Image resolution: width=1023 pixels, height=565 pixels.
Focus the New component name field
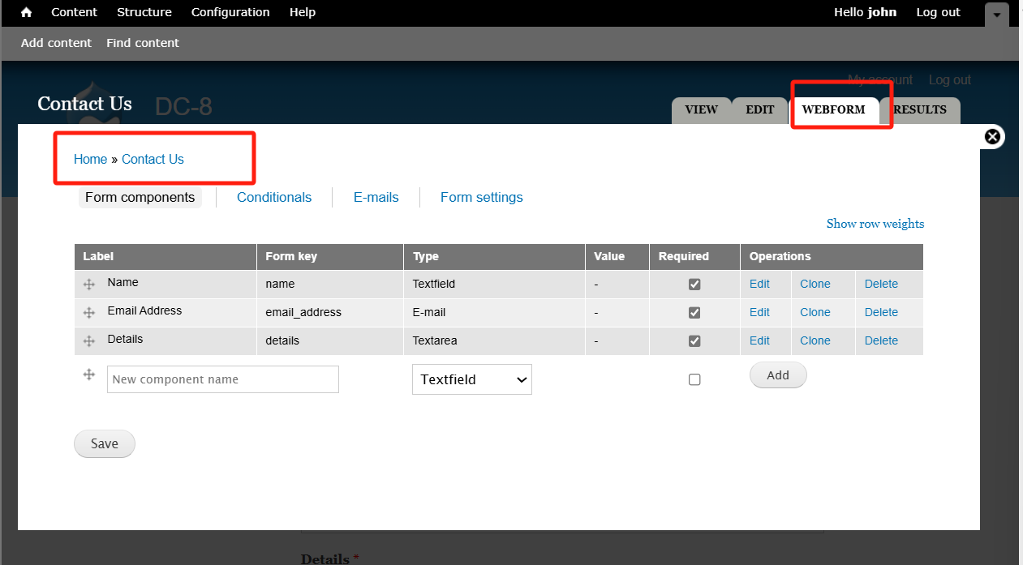click(x=223, y=379)
